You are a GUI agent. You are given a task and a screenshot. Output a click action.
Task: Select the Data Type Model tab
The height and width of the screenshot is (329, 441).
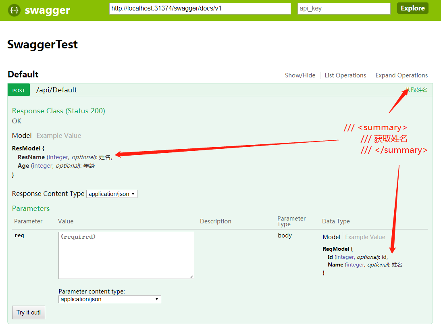[331, 237]
